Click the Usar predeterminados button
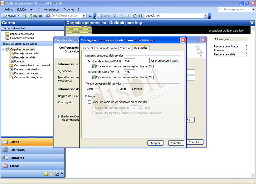 [x=164, y=60]
